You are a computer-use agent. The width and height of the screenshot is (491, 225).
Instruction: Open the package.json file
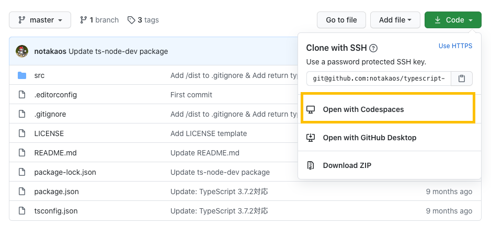pos(56,192)
